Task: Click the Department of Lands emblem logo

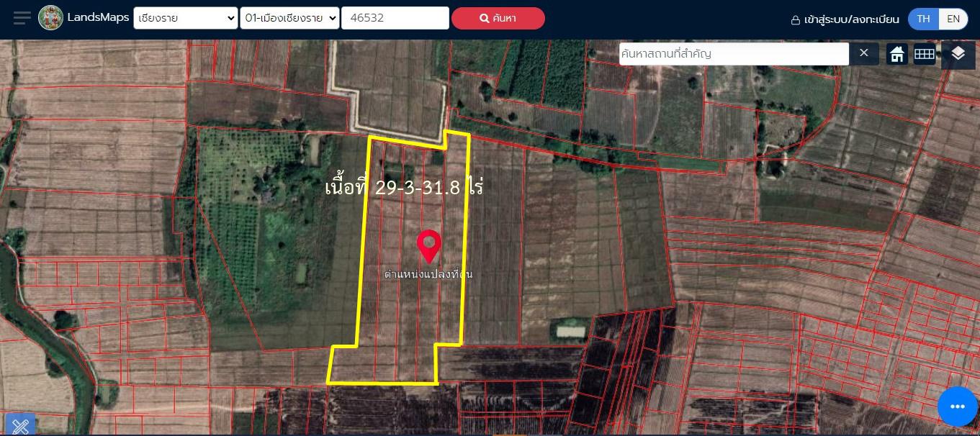Action: tap(50, 18)
